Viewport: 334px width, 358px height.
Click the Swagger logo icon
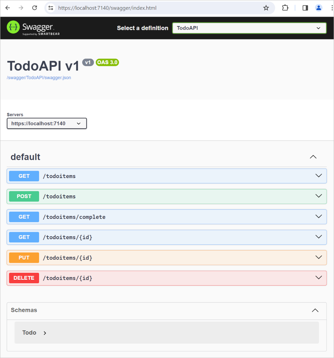click(13, 26)
